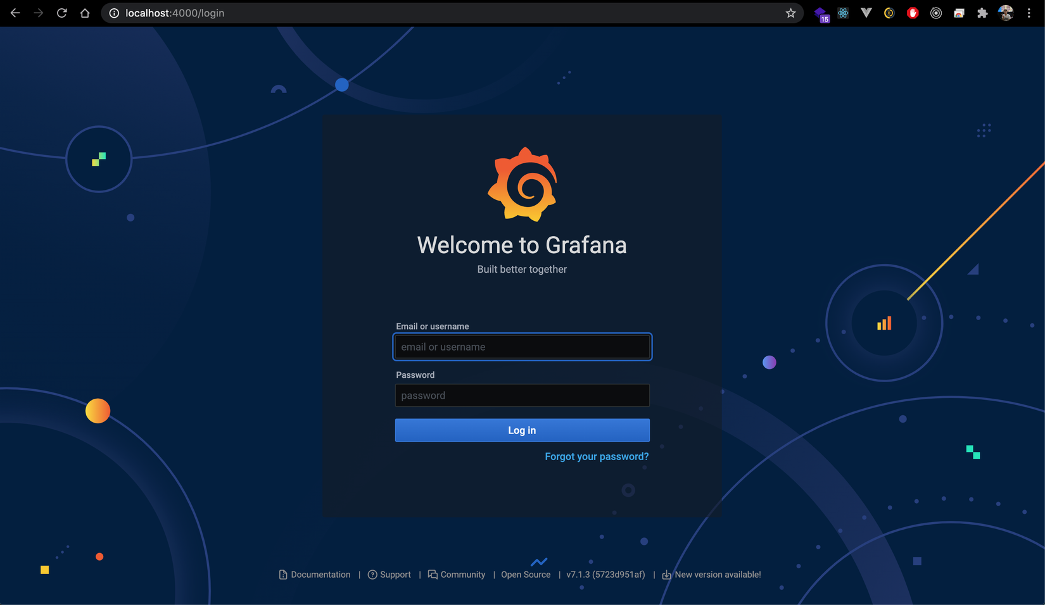The image size is (1045, 605).
Task: Open the V-shaped extension icon
Action: point(866,13)
